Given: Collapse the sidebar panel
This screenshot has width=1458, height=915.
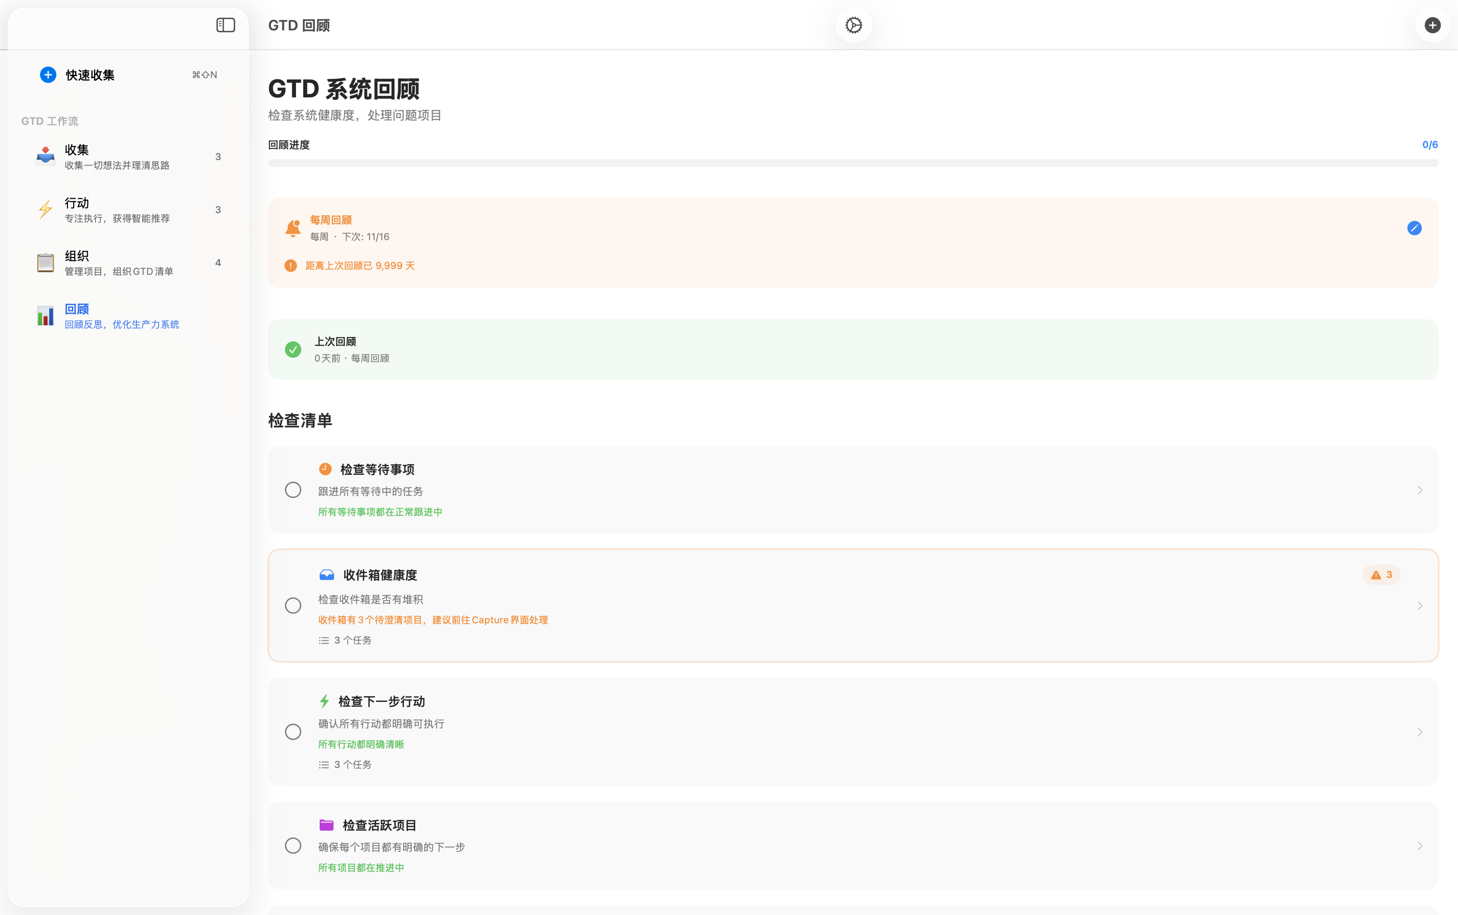Looking at the screenshot, I should tap(225, 25).
